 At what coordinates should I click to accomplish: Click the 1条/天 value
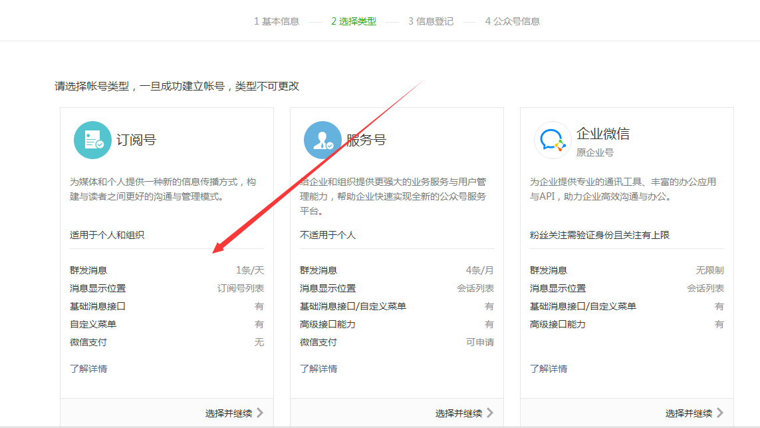click(x=250, y=270)
